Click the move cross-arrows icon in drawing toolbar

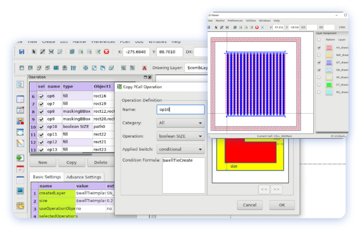(x=86, y=68)
